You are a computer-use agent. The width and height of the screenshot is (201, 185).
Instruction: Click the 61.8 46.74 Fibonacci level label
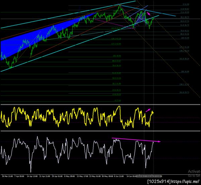point(185,25)
